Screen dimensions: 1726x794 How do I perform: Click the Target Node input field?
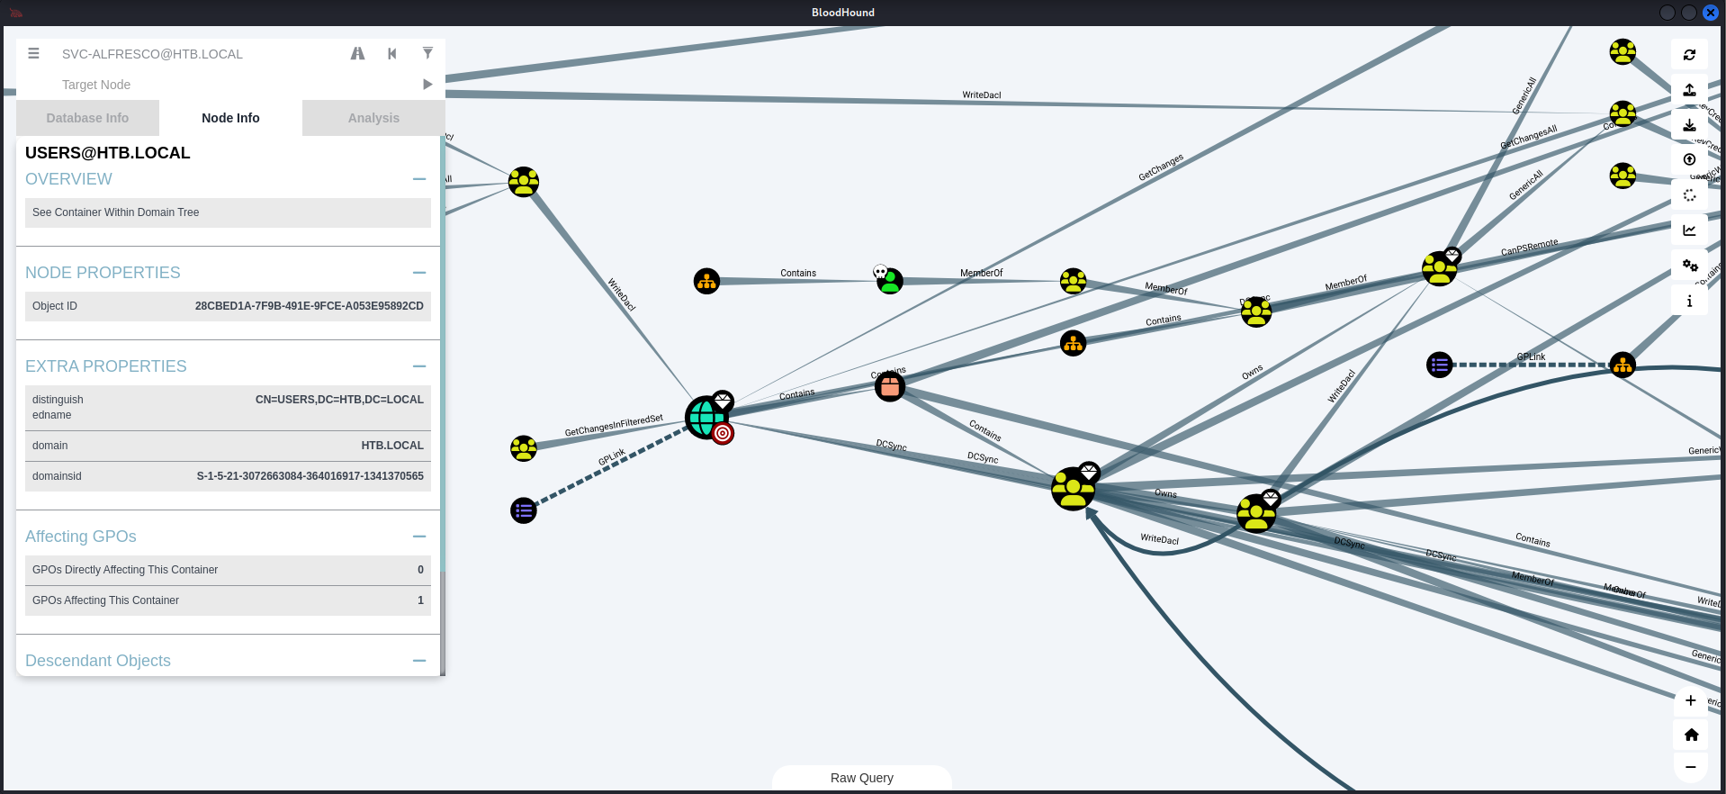(234, 85)
